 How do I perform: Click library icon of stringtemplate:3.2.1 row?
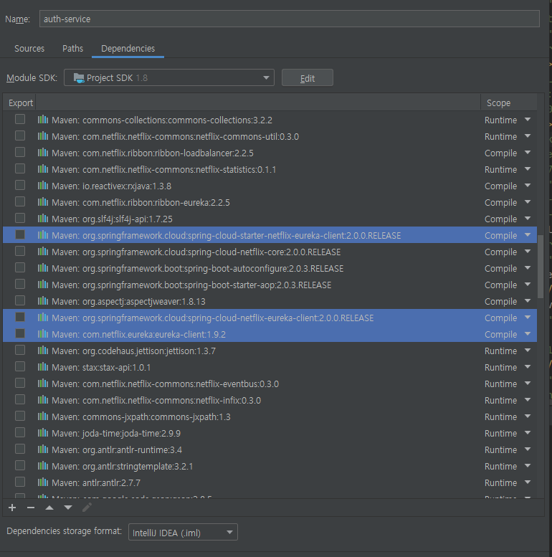coord(43,466)
